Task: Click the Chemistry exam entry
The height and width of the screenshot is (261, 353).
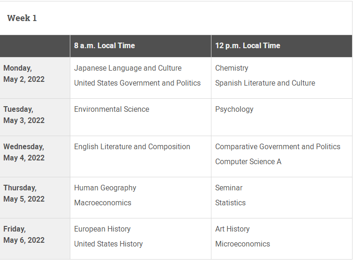Action: [x=232, y=68]
